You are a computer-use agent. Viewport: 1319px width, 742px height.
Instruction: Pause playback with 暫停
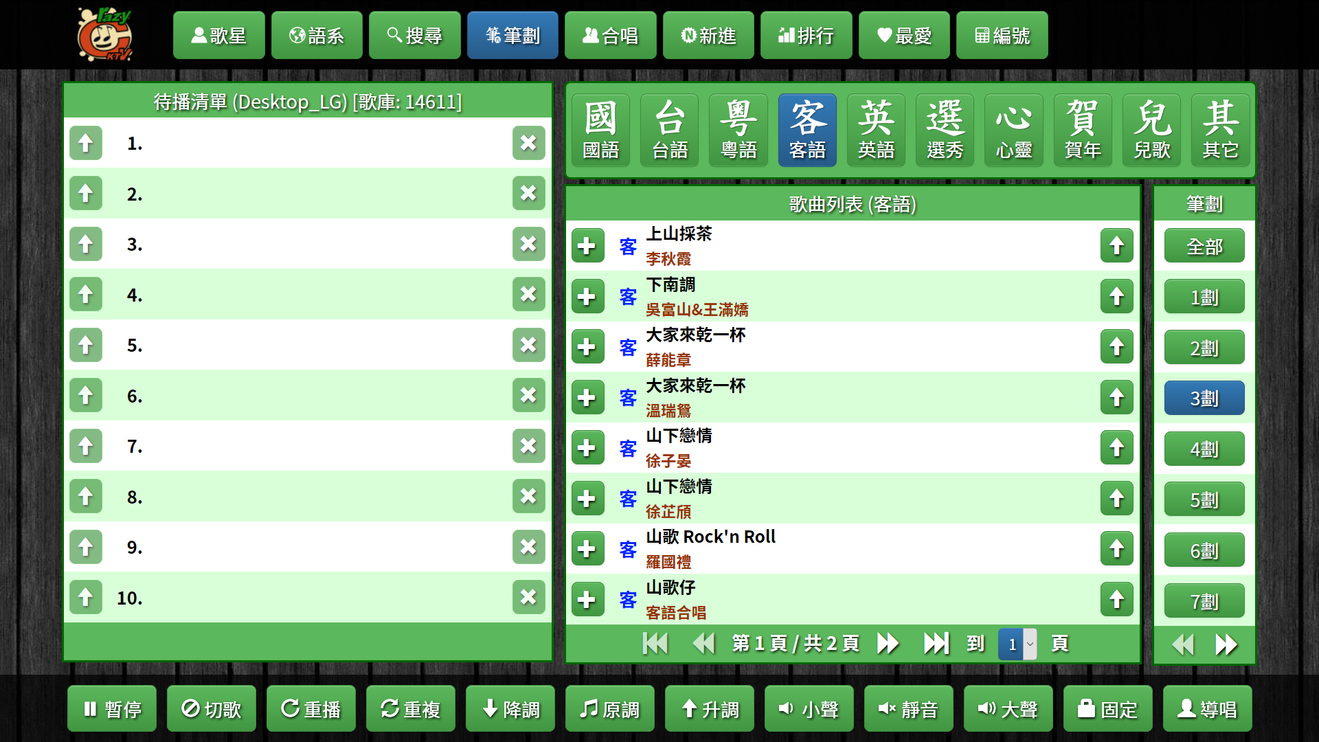(112, 709)
